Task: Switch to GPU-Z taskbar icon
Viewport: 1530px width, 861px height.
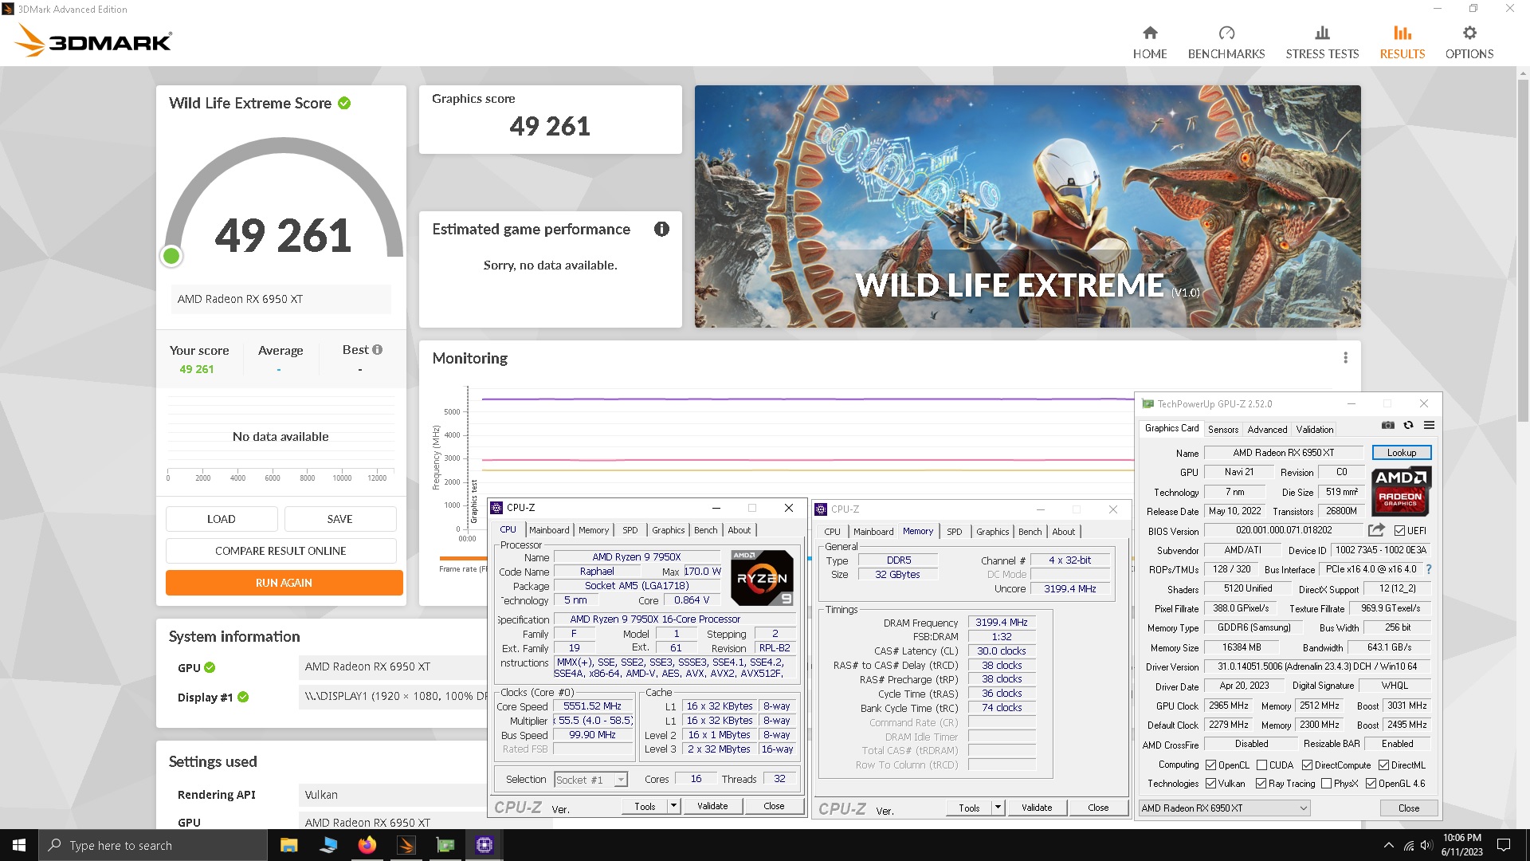Action: click(445, 845)
